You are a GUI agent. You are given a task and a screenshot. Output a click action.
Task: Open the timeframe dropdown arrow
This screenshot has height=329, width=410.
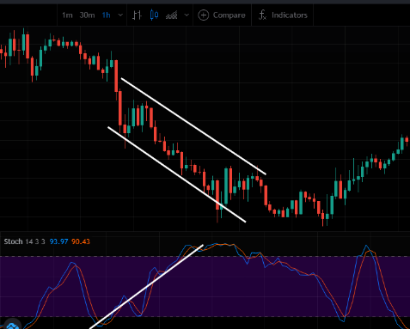120,15
